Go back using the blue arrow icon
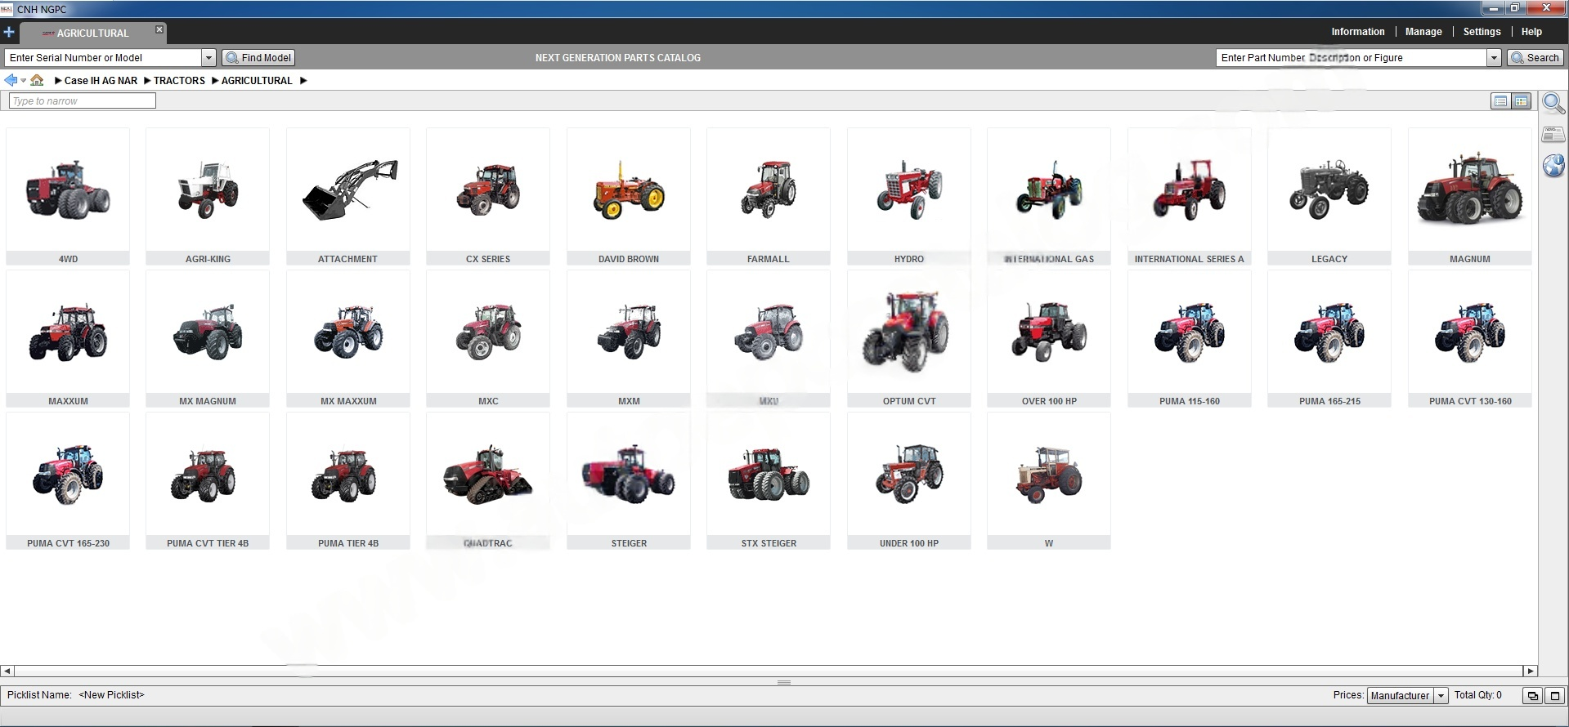Viewport: 1569px width, 727px height. (11, 80)
